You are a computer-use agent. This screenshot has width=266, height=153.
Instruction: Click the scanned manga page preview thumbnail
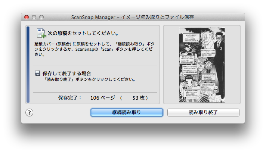[202, 65]
